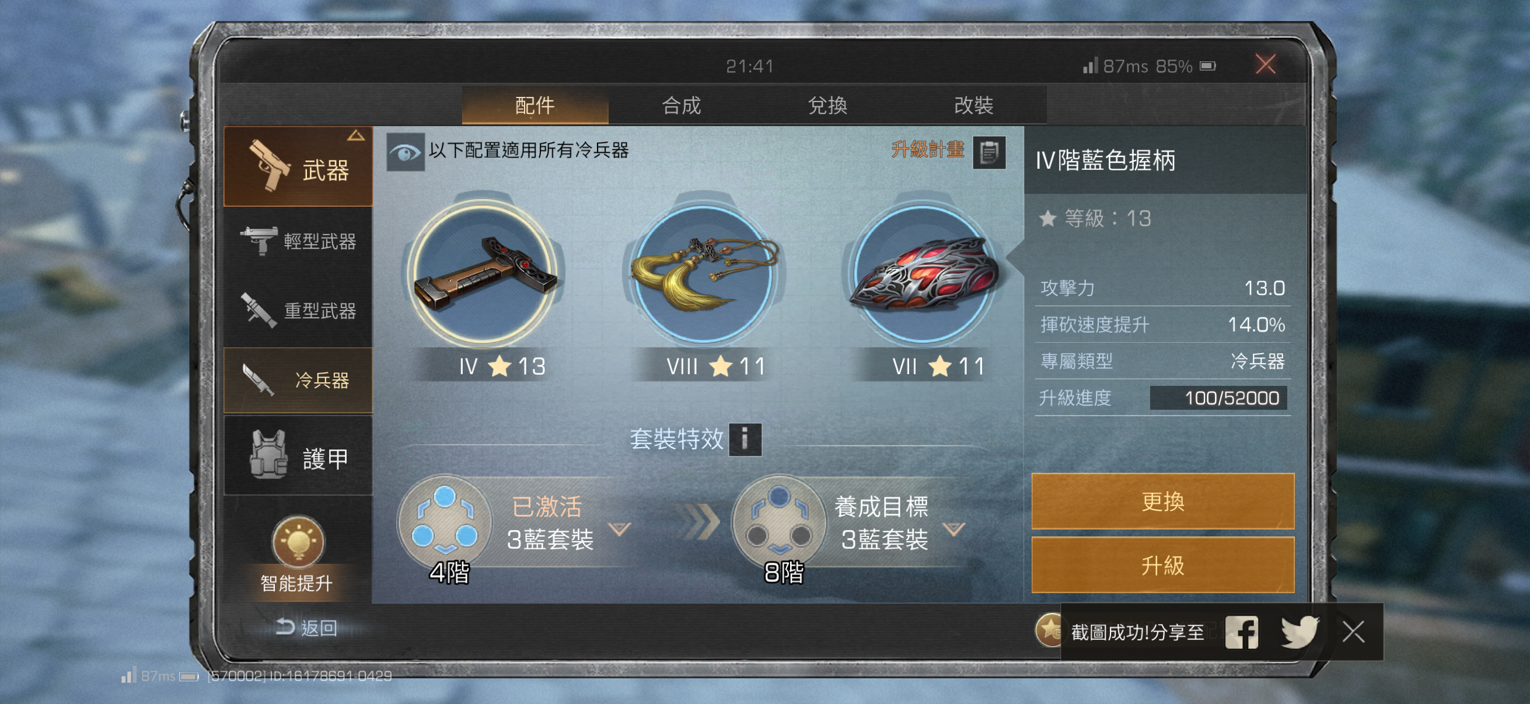Screen dimensions: 1530x704
Task: Switch to the 改裝 tab
Action: coord(973,105)
